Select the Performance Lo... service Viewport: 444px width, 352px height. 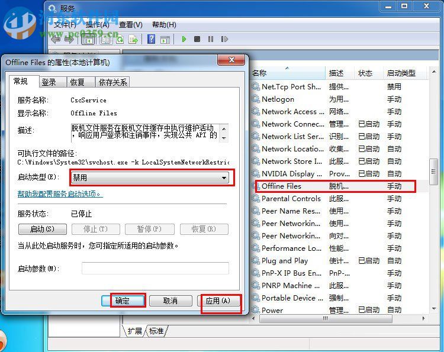339,248
